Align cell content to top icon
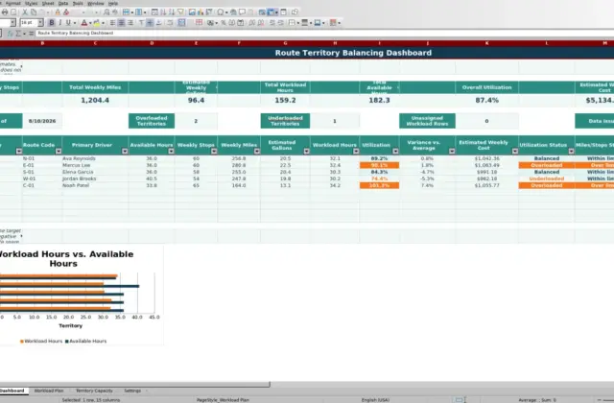This screenshot has height=403, width=614. [141, 23]
